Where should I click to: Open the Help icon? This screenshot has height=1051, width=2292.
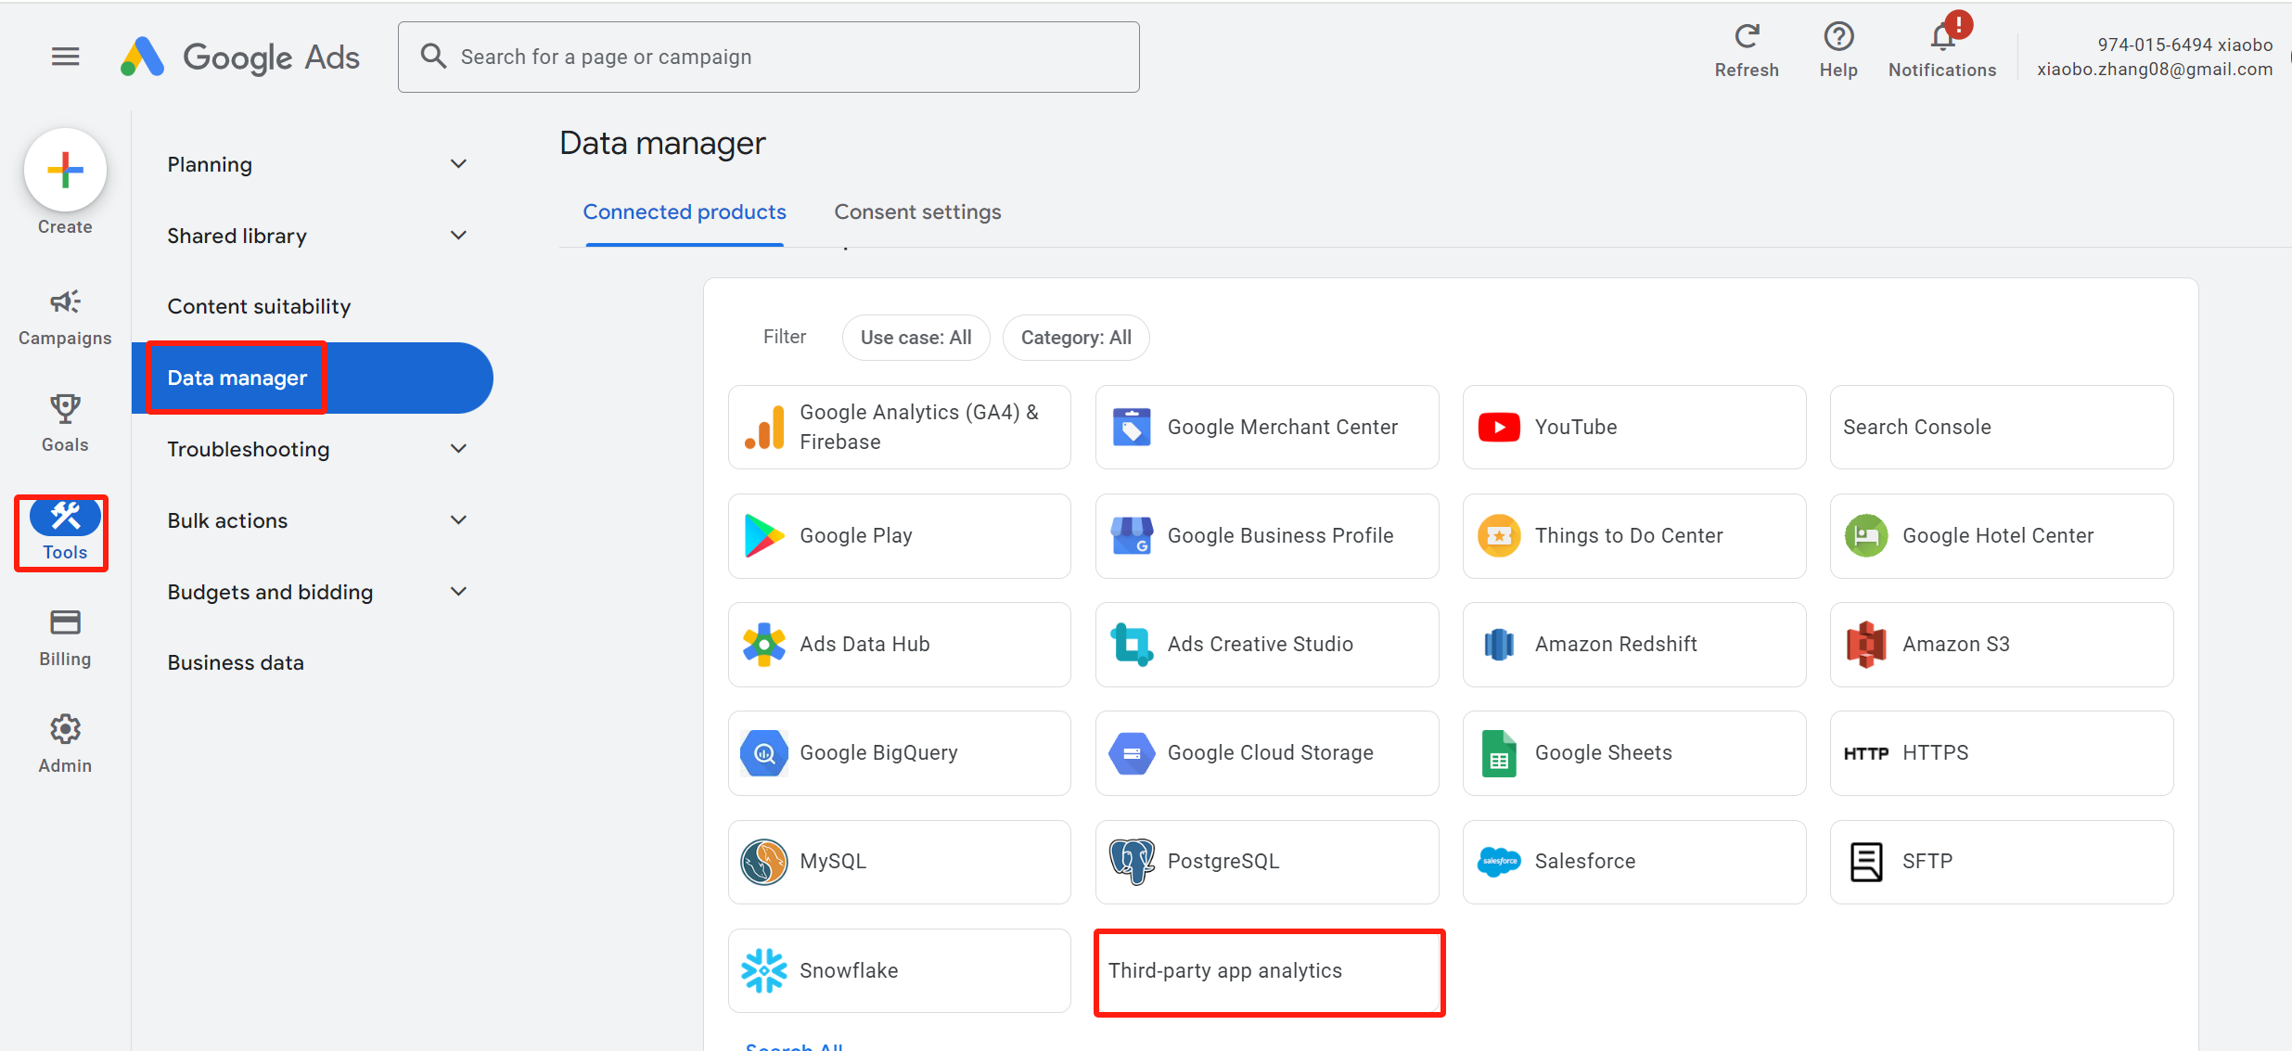(1838, 37)
